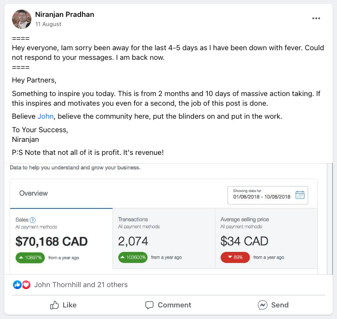Click the Like button text
The width and height of the screenshot is (337, 319).
pos(70,305)
